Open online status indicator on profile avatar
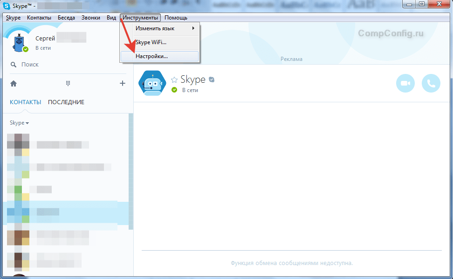 pyautogui.click(x=26, y=49)
